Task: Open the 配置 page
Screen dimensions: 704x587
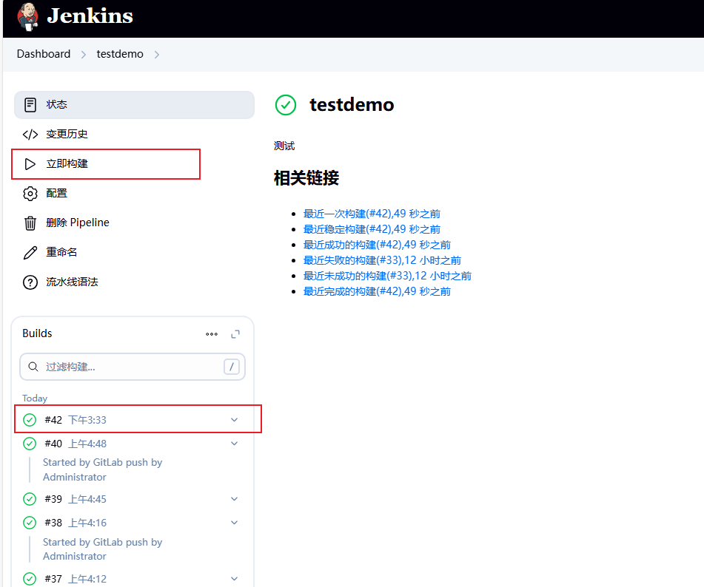Action: [56, 193]
